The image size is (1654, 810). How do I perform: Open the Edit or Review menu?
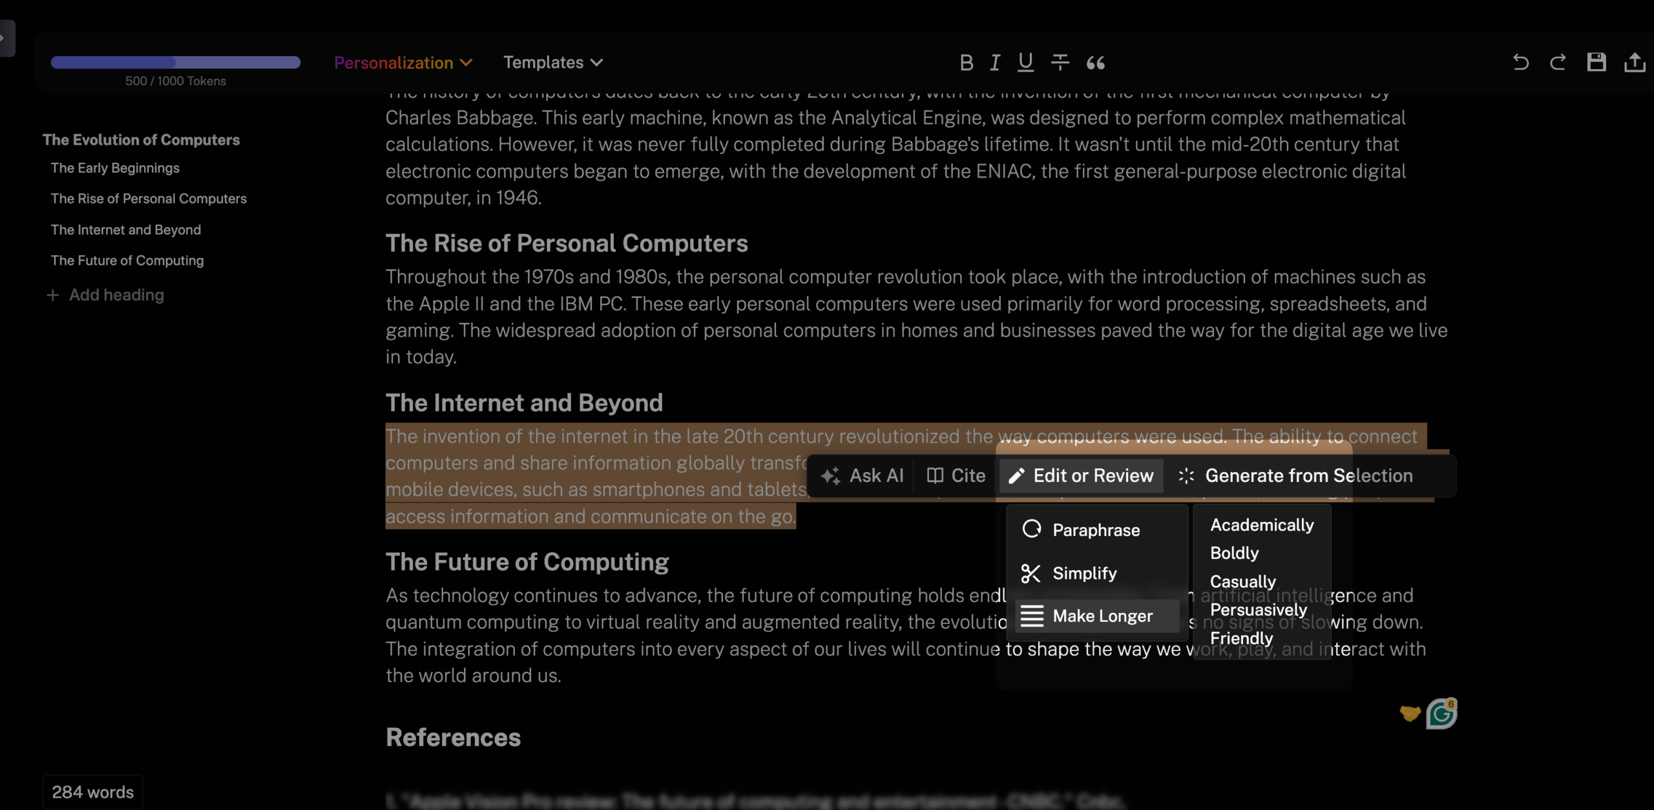coord(1081,476)
